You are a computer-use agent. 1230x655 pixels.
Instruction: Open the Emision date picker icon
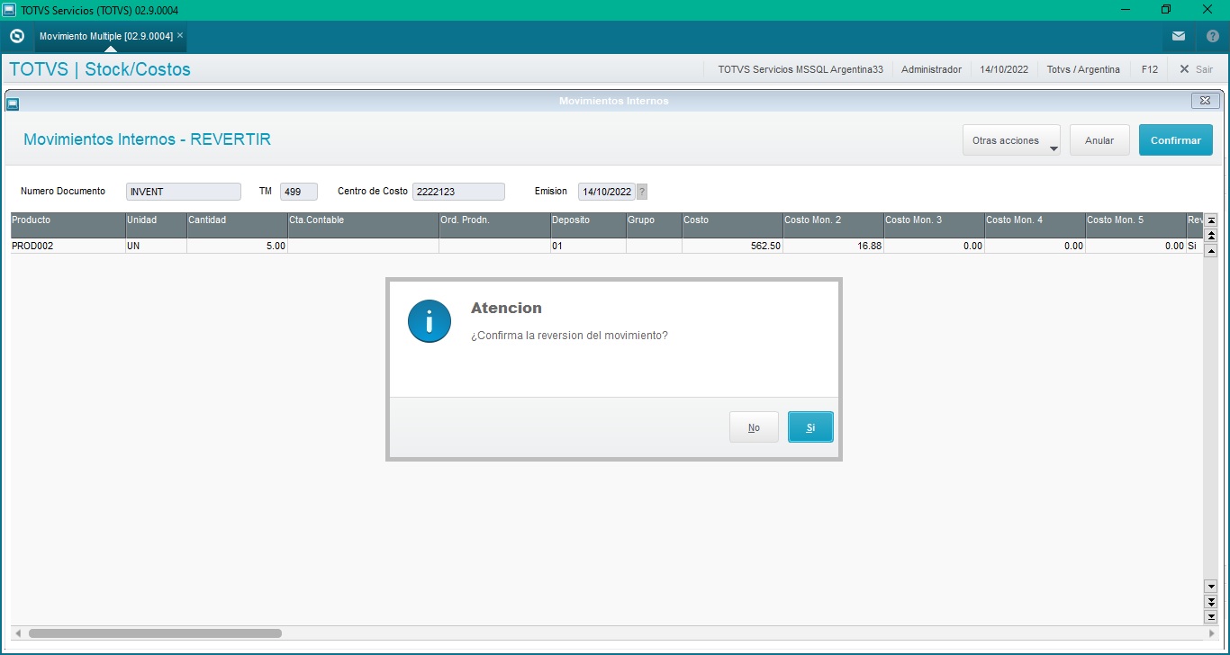click(x=642, y=192)
